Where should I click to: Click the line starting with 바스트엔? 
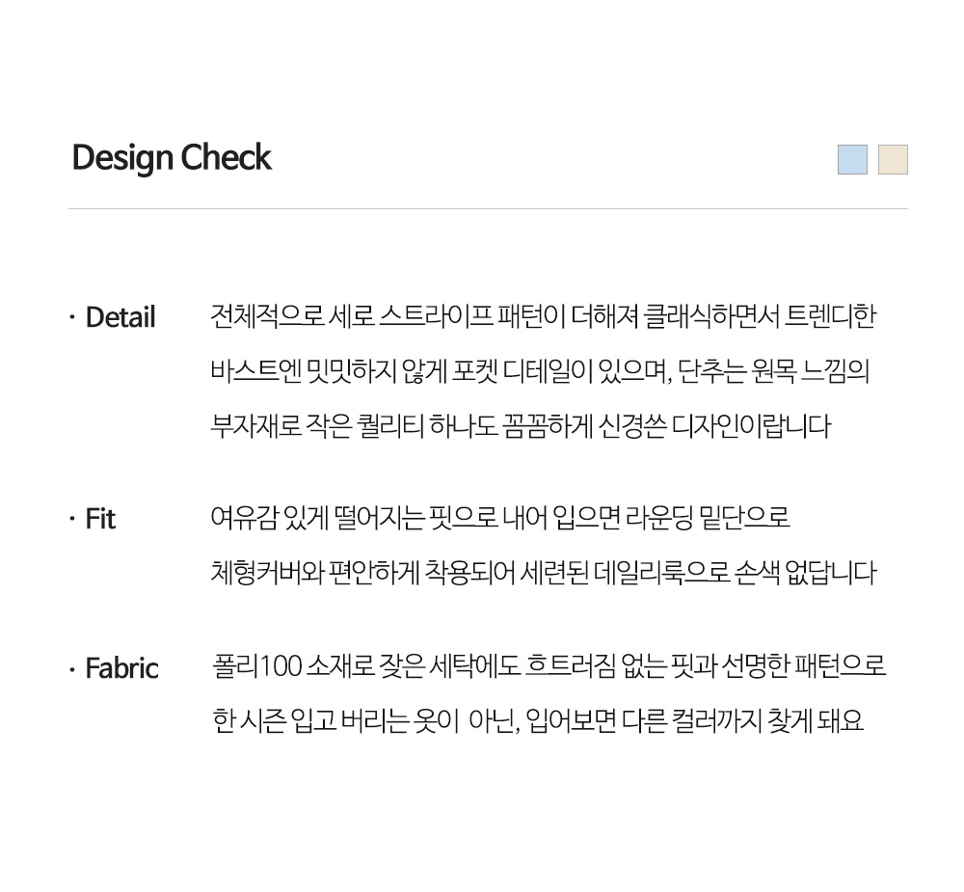[x=540, y=371]
